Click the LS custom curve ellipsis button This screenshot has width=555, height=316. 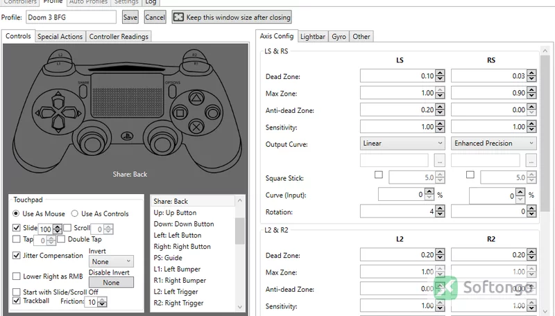click(439, 161)
